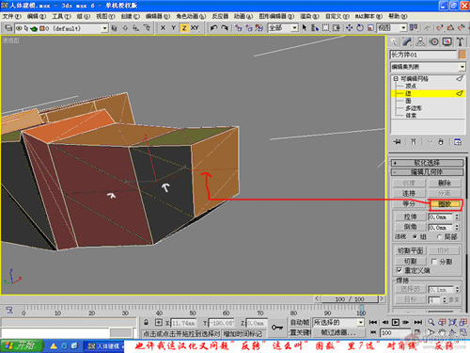Screen dimensions: 470x353
Task: Collapse the 可编辑网格 stack tree
Action: pyautogui.click(x=396, y=79)
